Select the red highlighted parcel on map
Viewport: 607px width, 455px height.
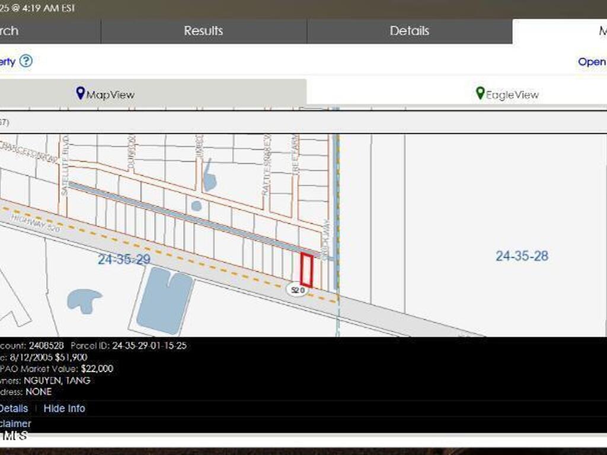tap(306, 270)
